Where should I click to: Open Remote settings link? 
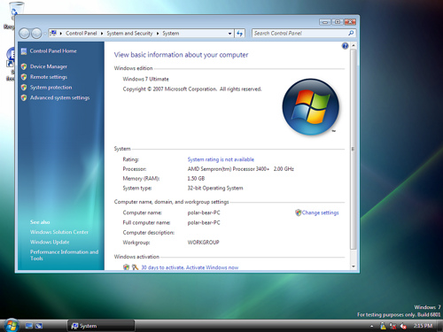[49, 77]
